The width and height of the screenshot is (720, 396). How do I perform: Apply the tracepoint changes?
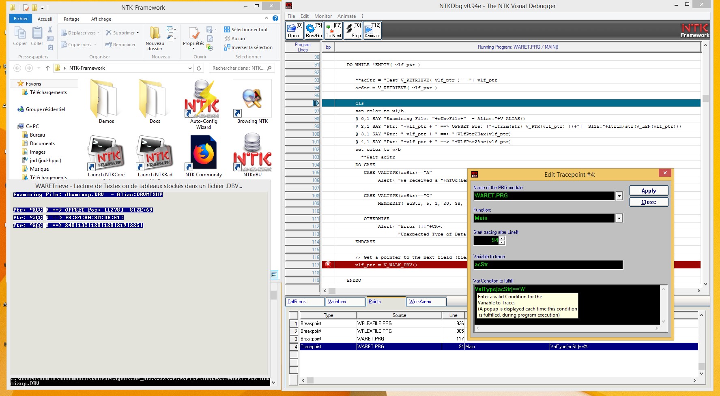[x=649, y=191]
